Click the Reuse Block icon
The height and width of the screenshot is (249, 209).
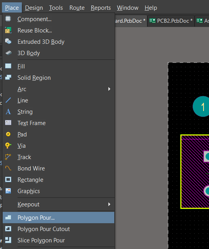coord(8,30)
